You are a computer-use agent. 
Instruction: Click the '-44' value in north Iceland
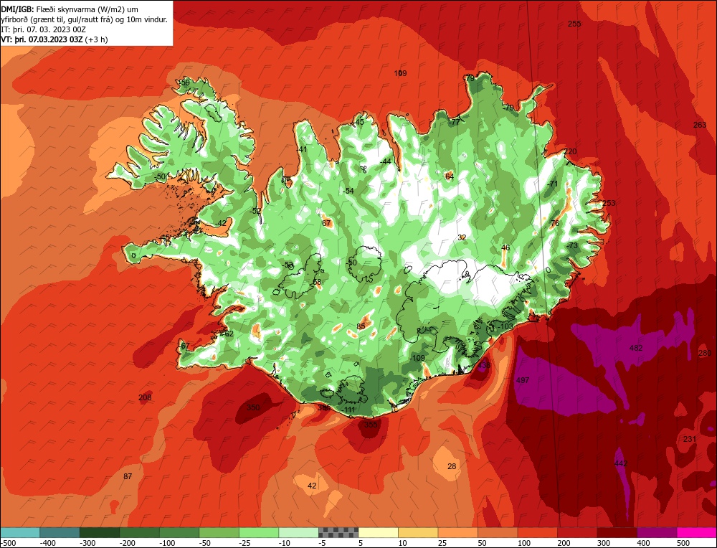[386, 161]
